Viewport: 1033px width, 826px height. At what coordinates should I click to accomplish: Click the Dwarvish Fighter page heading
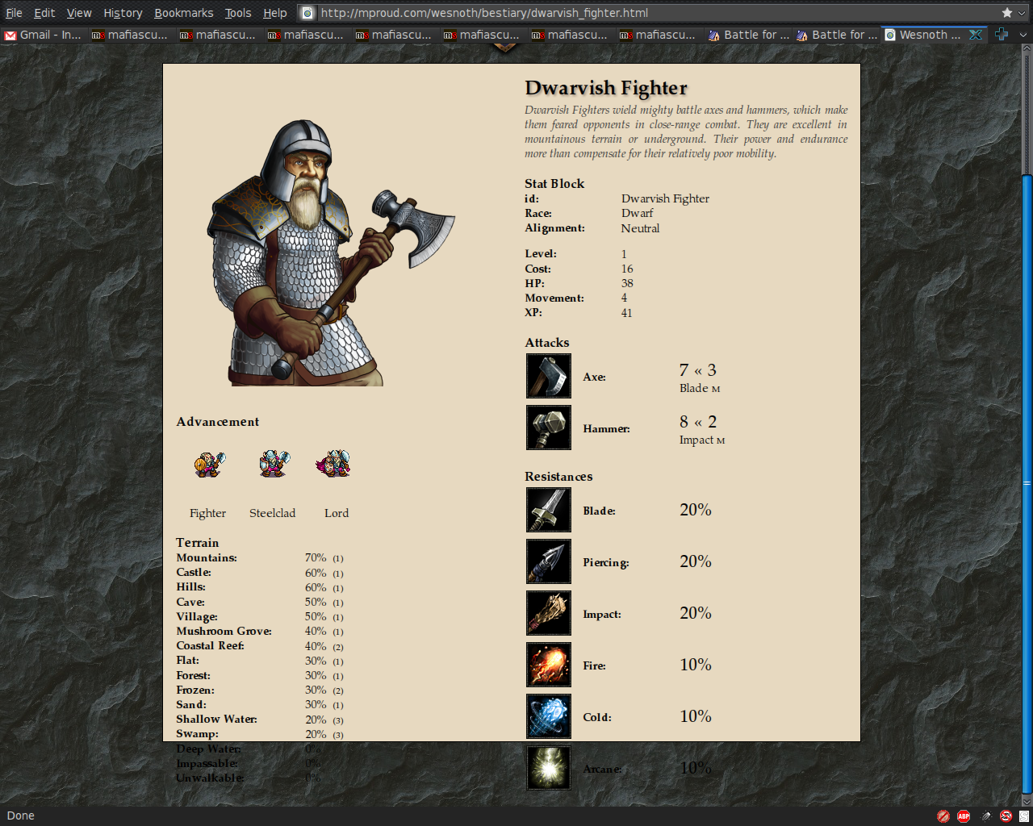pyautogui.click(x=606, y=88)
